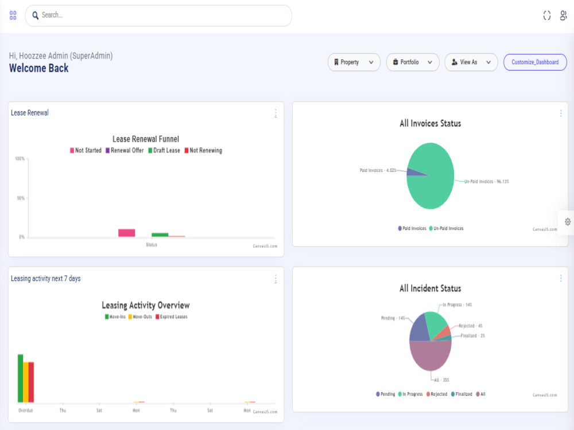Click the search magnifier icon
This screenshot has height=430, width=574.
tap(35, 15)
